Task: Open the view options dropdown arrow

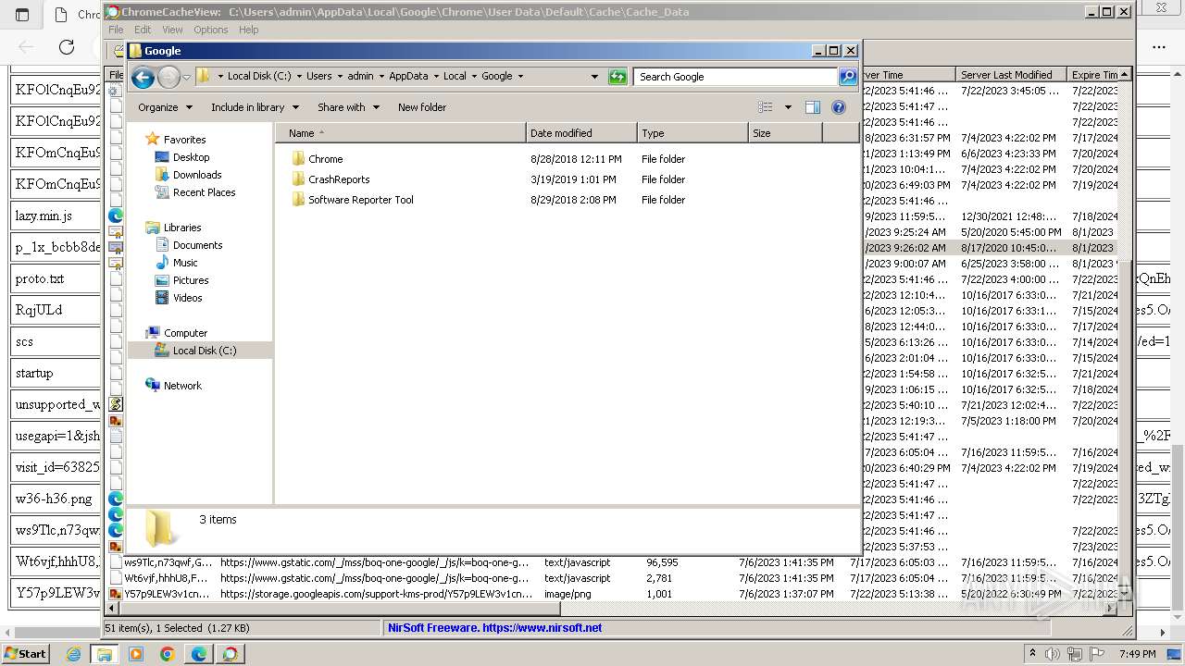Action: click(x=788, y=107)
